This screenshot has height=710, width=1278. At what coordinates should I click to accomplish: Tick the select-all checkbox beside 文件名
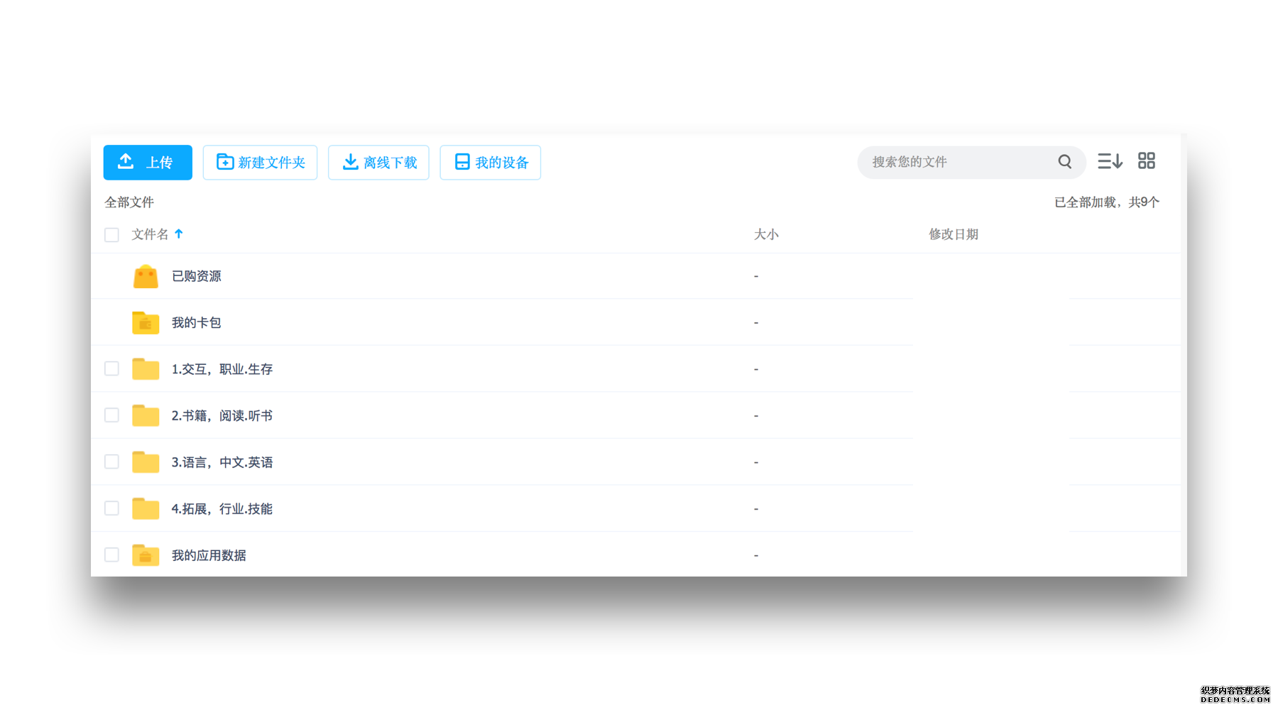coord(111,234)
